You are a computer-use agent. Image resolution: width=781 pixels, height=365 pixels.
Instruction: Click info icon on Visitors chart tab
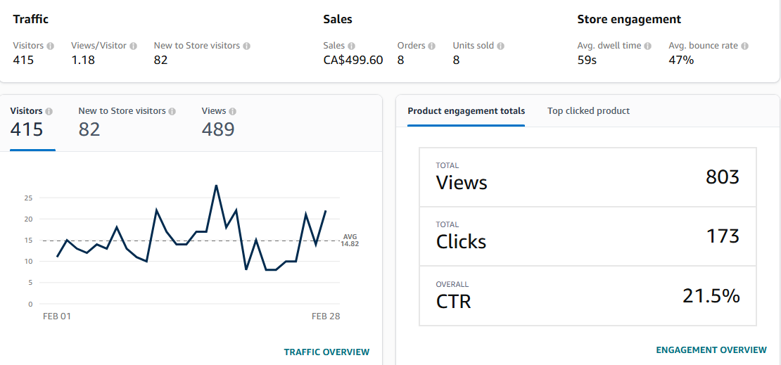click(49, 111)
